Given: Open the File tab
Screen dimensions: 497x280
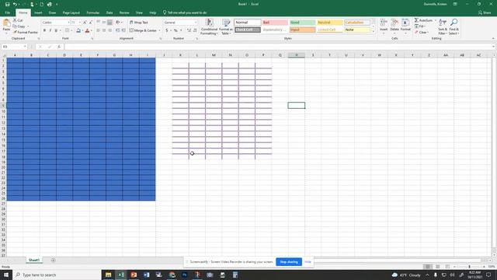Looking at the screenshot, I should click(x=7, y=12).
